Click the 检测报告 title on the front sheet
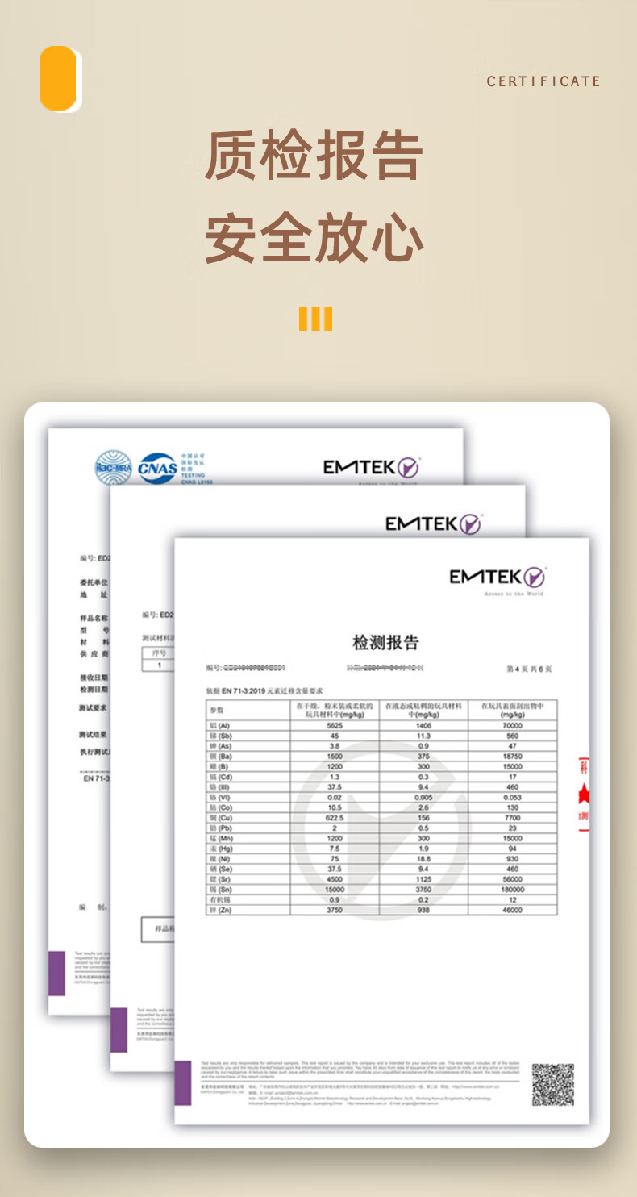This screenshot has width=637, height=1197. pos(386,643)
